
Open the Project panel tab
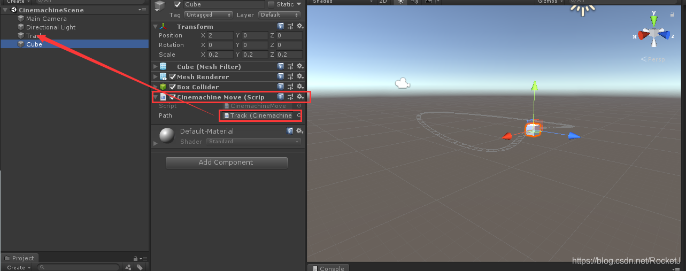click(x=19, y=258)
